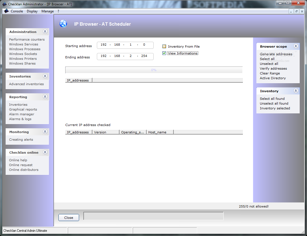Click the Host_name column header
Screen dimensions: 307x236
[x=160, y=132]
